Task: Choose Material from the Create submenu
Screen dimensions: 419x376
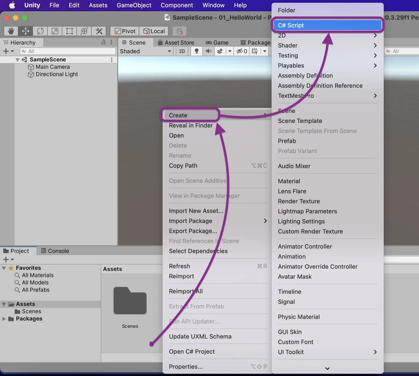Action: point(327,181)
